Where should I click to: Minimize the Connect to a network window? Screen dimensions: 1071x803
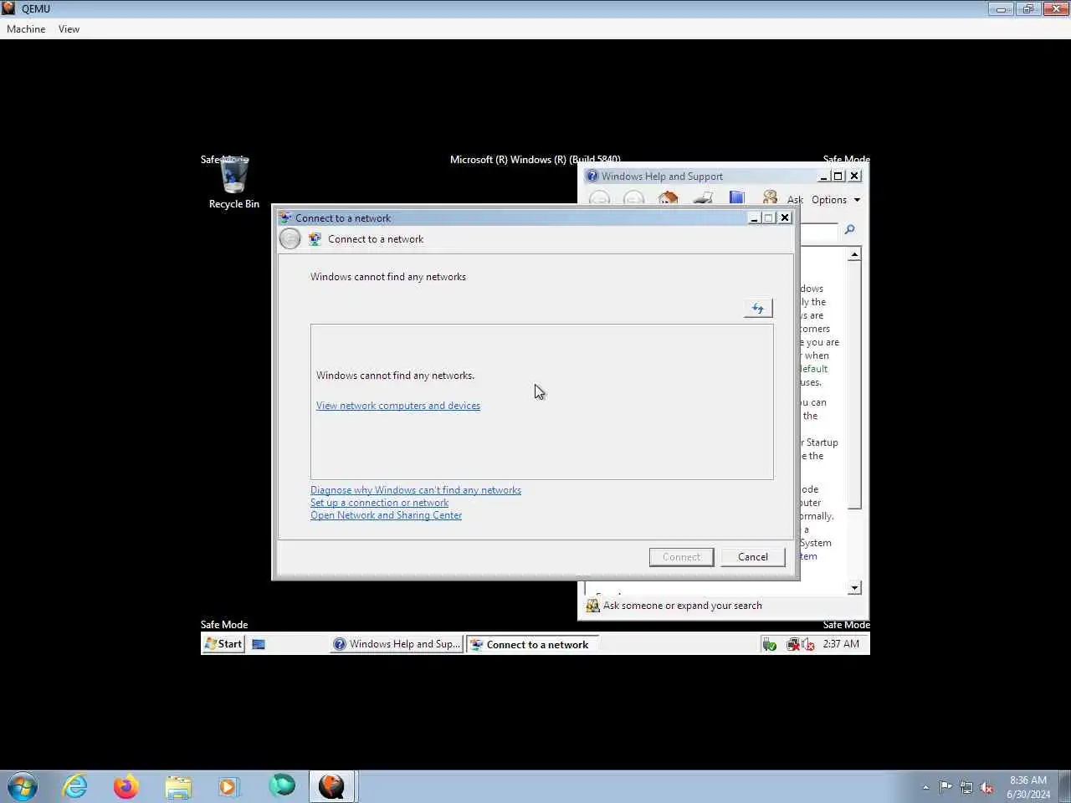pos(754,218)
